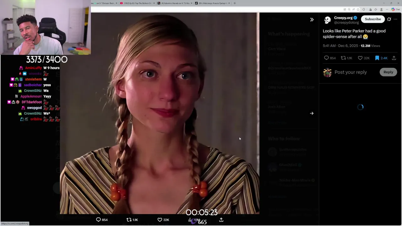The width and height of the screenshot is (402, 226).
Task: Open the Creepy.org display name link
Action: pos(343,18)
